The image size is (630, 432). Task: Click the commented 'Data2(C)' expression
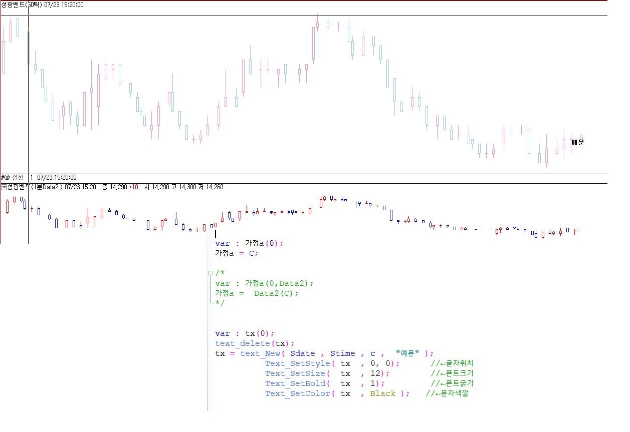(x=276, y=293)
